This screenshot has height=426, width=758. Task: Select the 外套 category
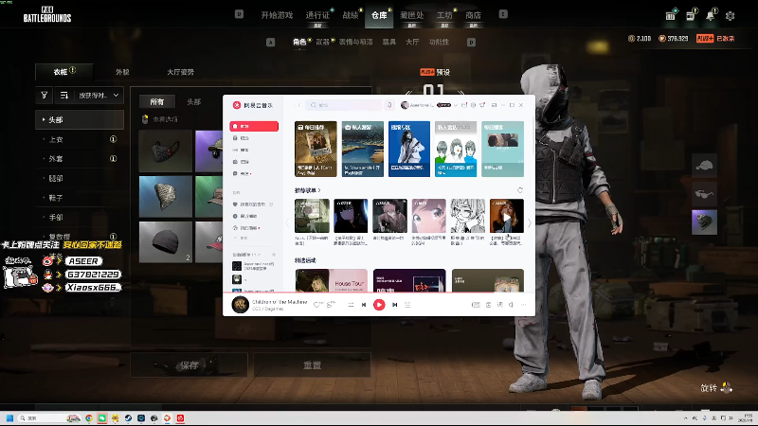[x=80, y=159]
